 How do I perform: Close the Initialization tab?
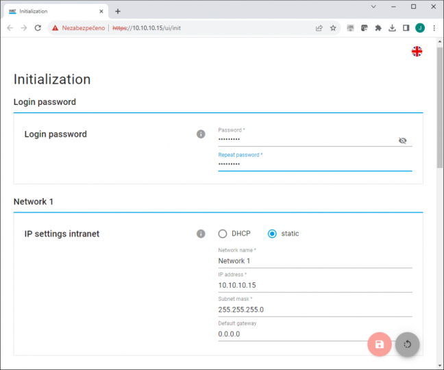click(x=101, y=12)
